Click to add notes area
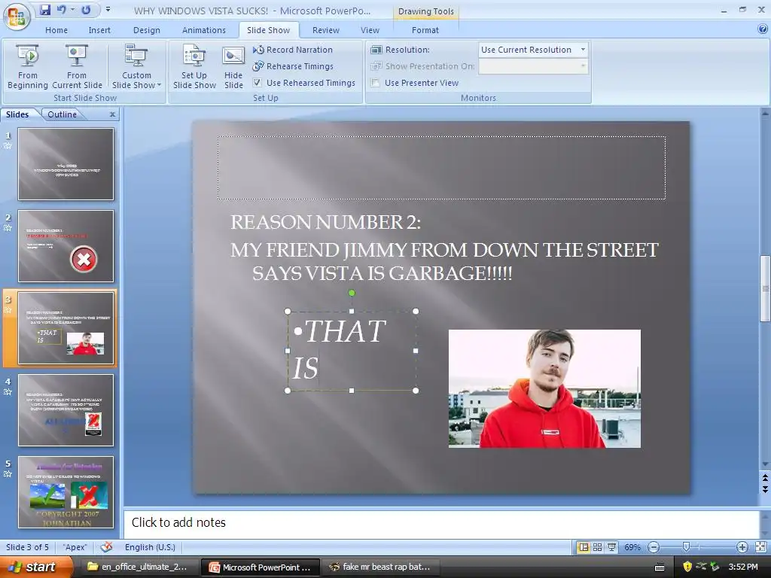771x578 pixels. pos(441,523)
